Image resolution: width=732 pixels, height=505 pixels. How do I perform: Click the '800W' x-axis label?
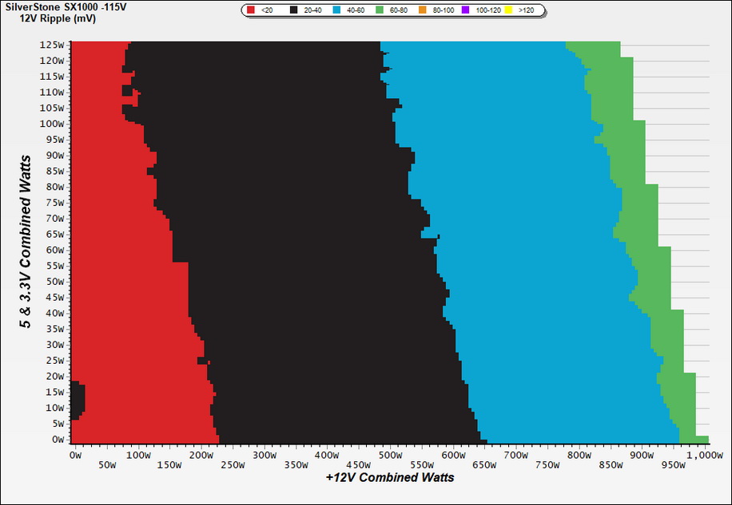pyautogui.click(x=580, y=456)
